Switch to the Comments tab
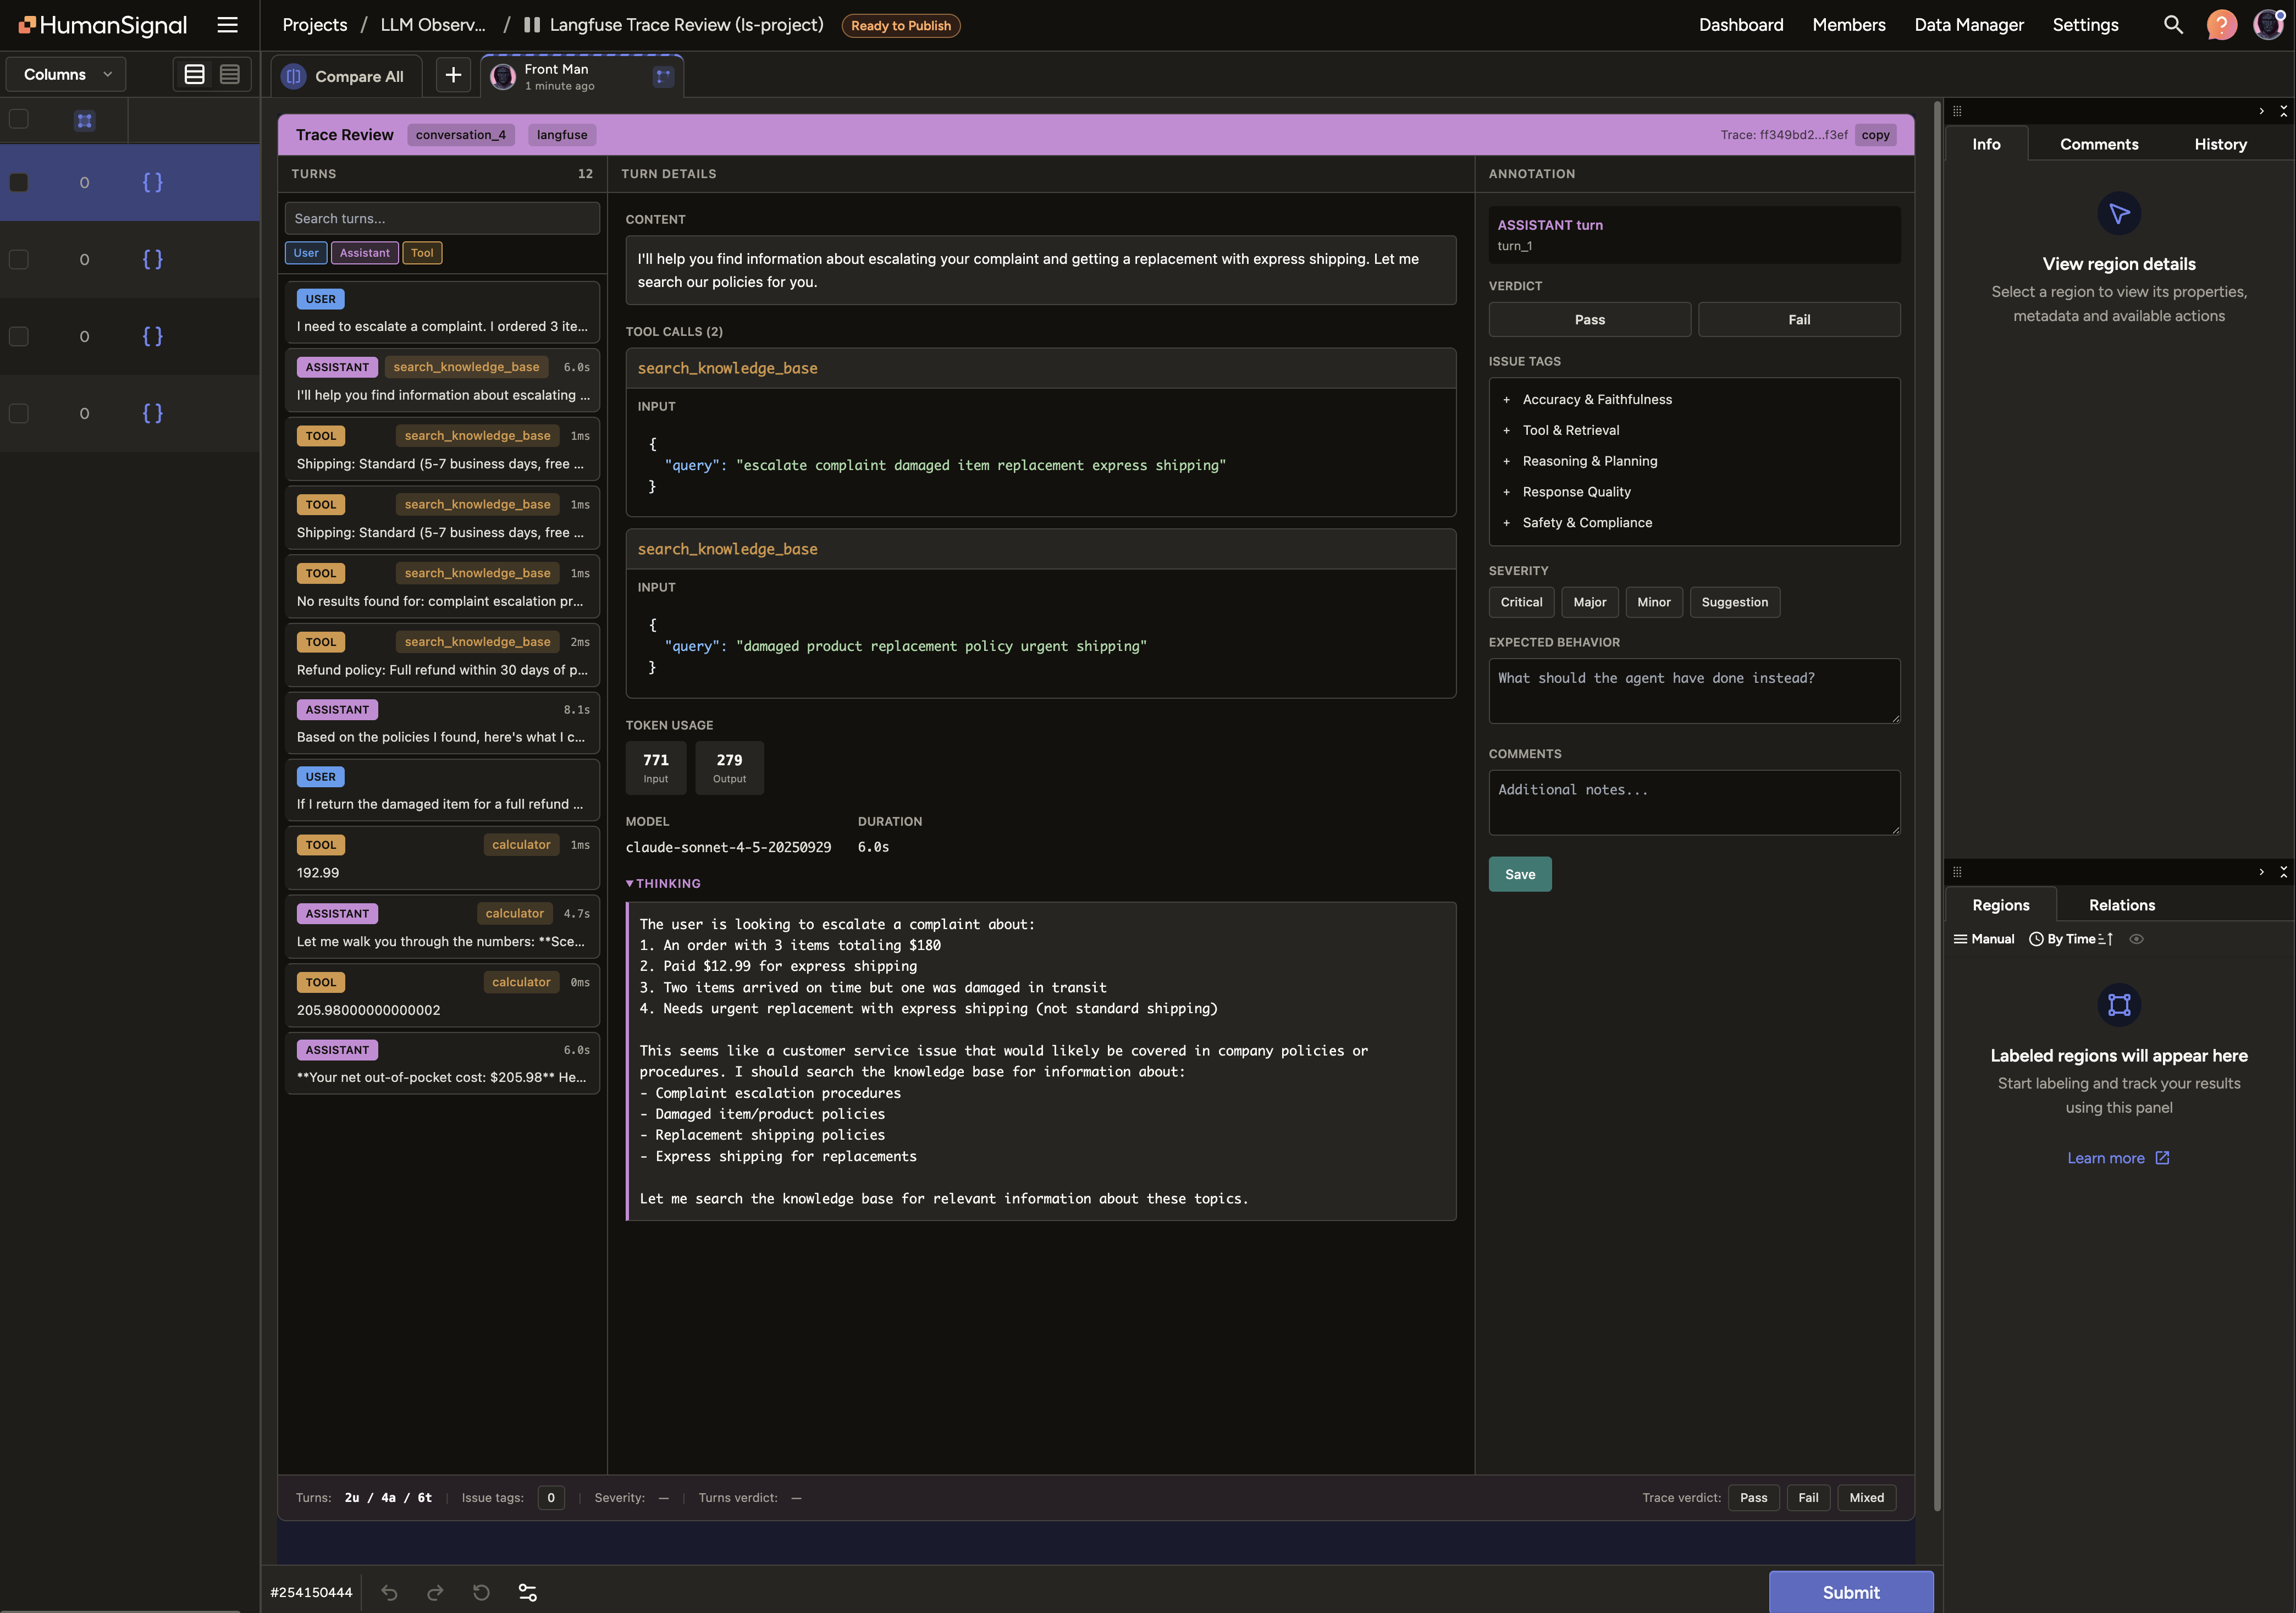 tap(2098, 143)
